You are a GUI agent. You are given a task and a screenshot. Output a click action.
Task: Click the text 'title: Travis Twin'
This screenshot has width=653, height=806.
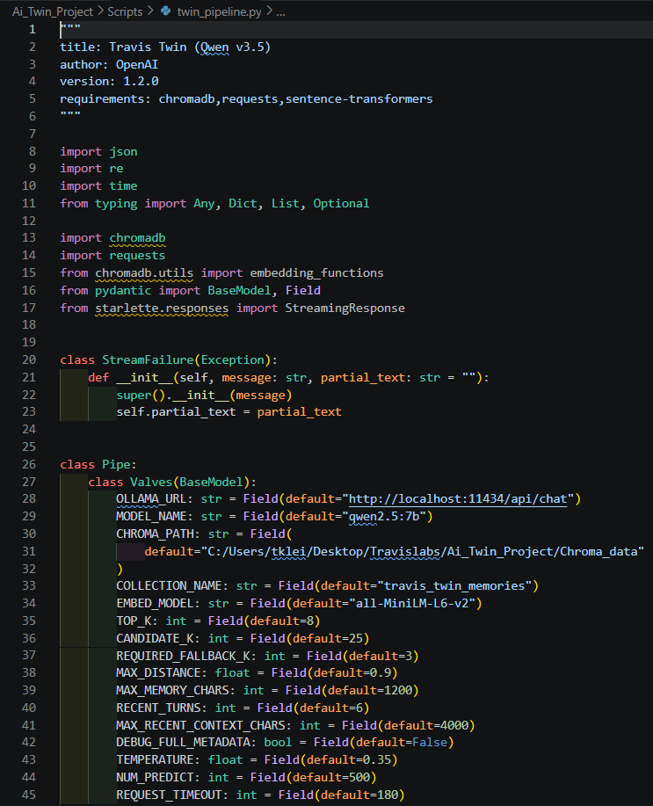[123, 47]
